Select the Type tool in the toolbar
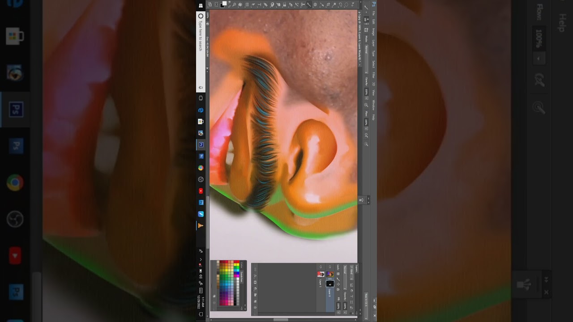Viewport: 573px width, 322px height. coord(259,4)
